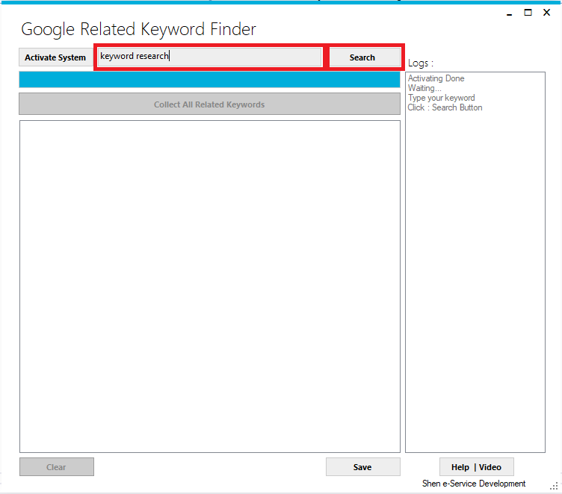Click the Google Related Keyword Finder title
Image resolution: width=562 pixels, height=494 pixels.
click(x=139, y=29)
